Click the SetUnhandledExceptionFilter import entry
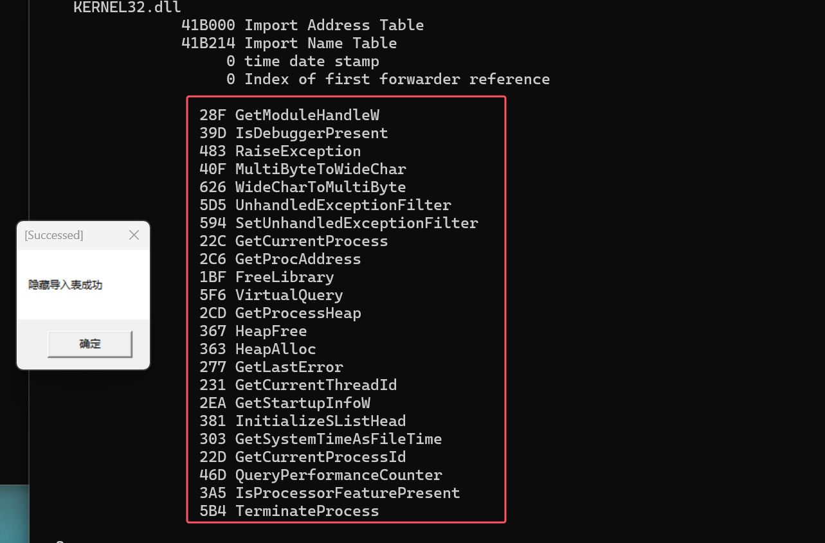 click(339, 223)
